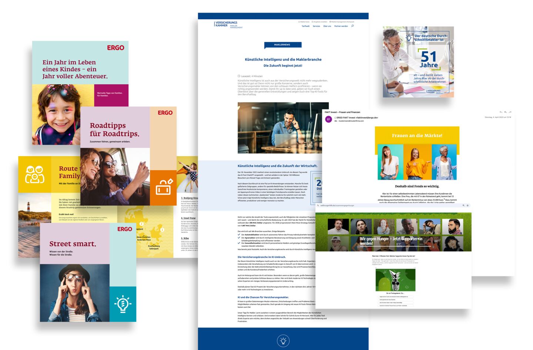Click the reply-all arrow in the email
This screenshot has height=350, width=533.
coord(506,112)
